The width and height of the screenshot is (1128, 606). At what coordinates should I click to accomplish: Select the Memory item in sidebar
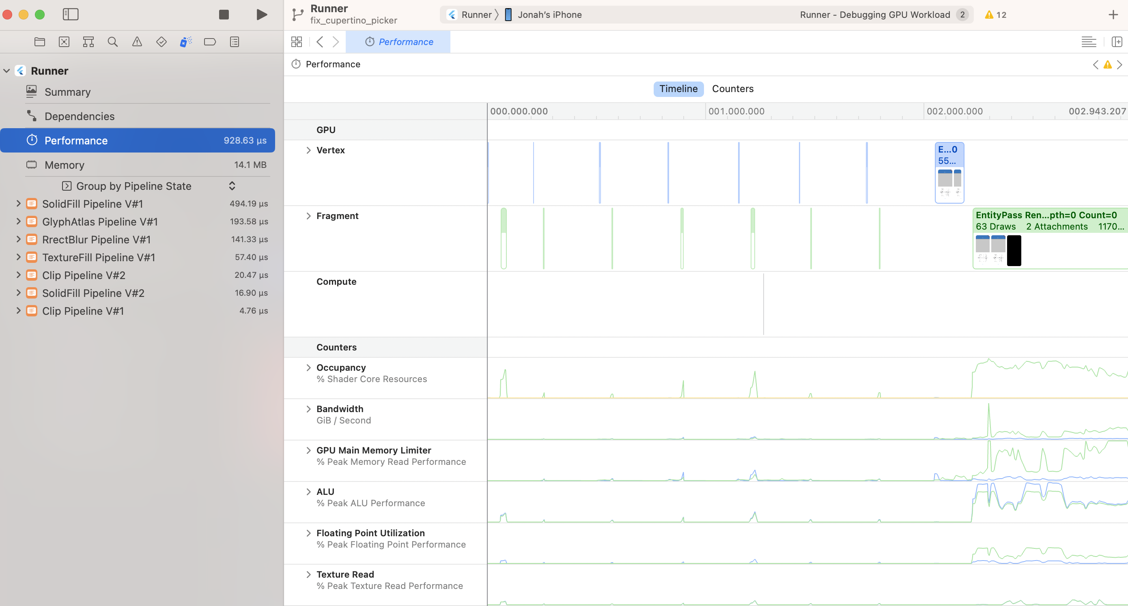pos(65,165)
